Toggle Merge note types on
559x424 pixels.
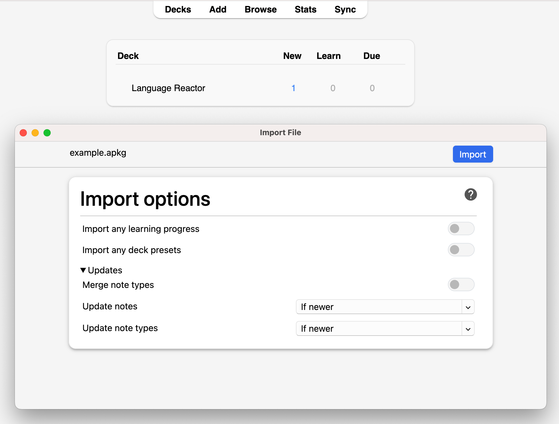click(x=461, y=285)
